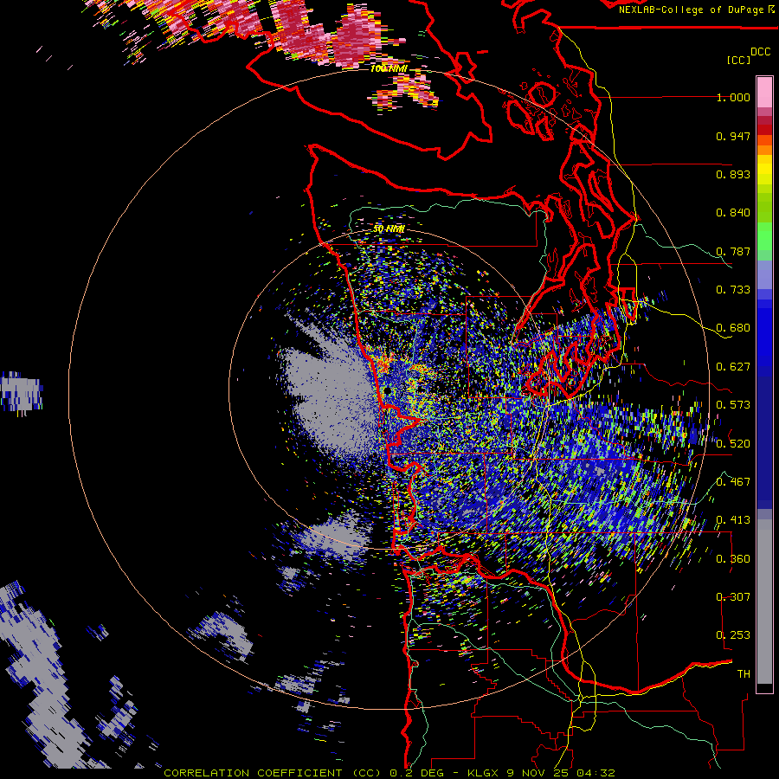779x779 pixels.
Task: Pick the gray swatch in the color bar
Action: (x=764, y=602)
